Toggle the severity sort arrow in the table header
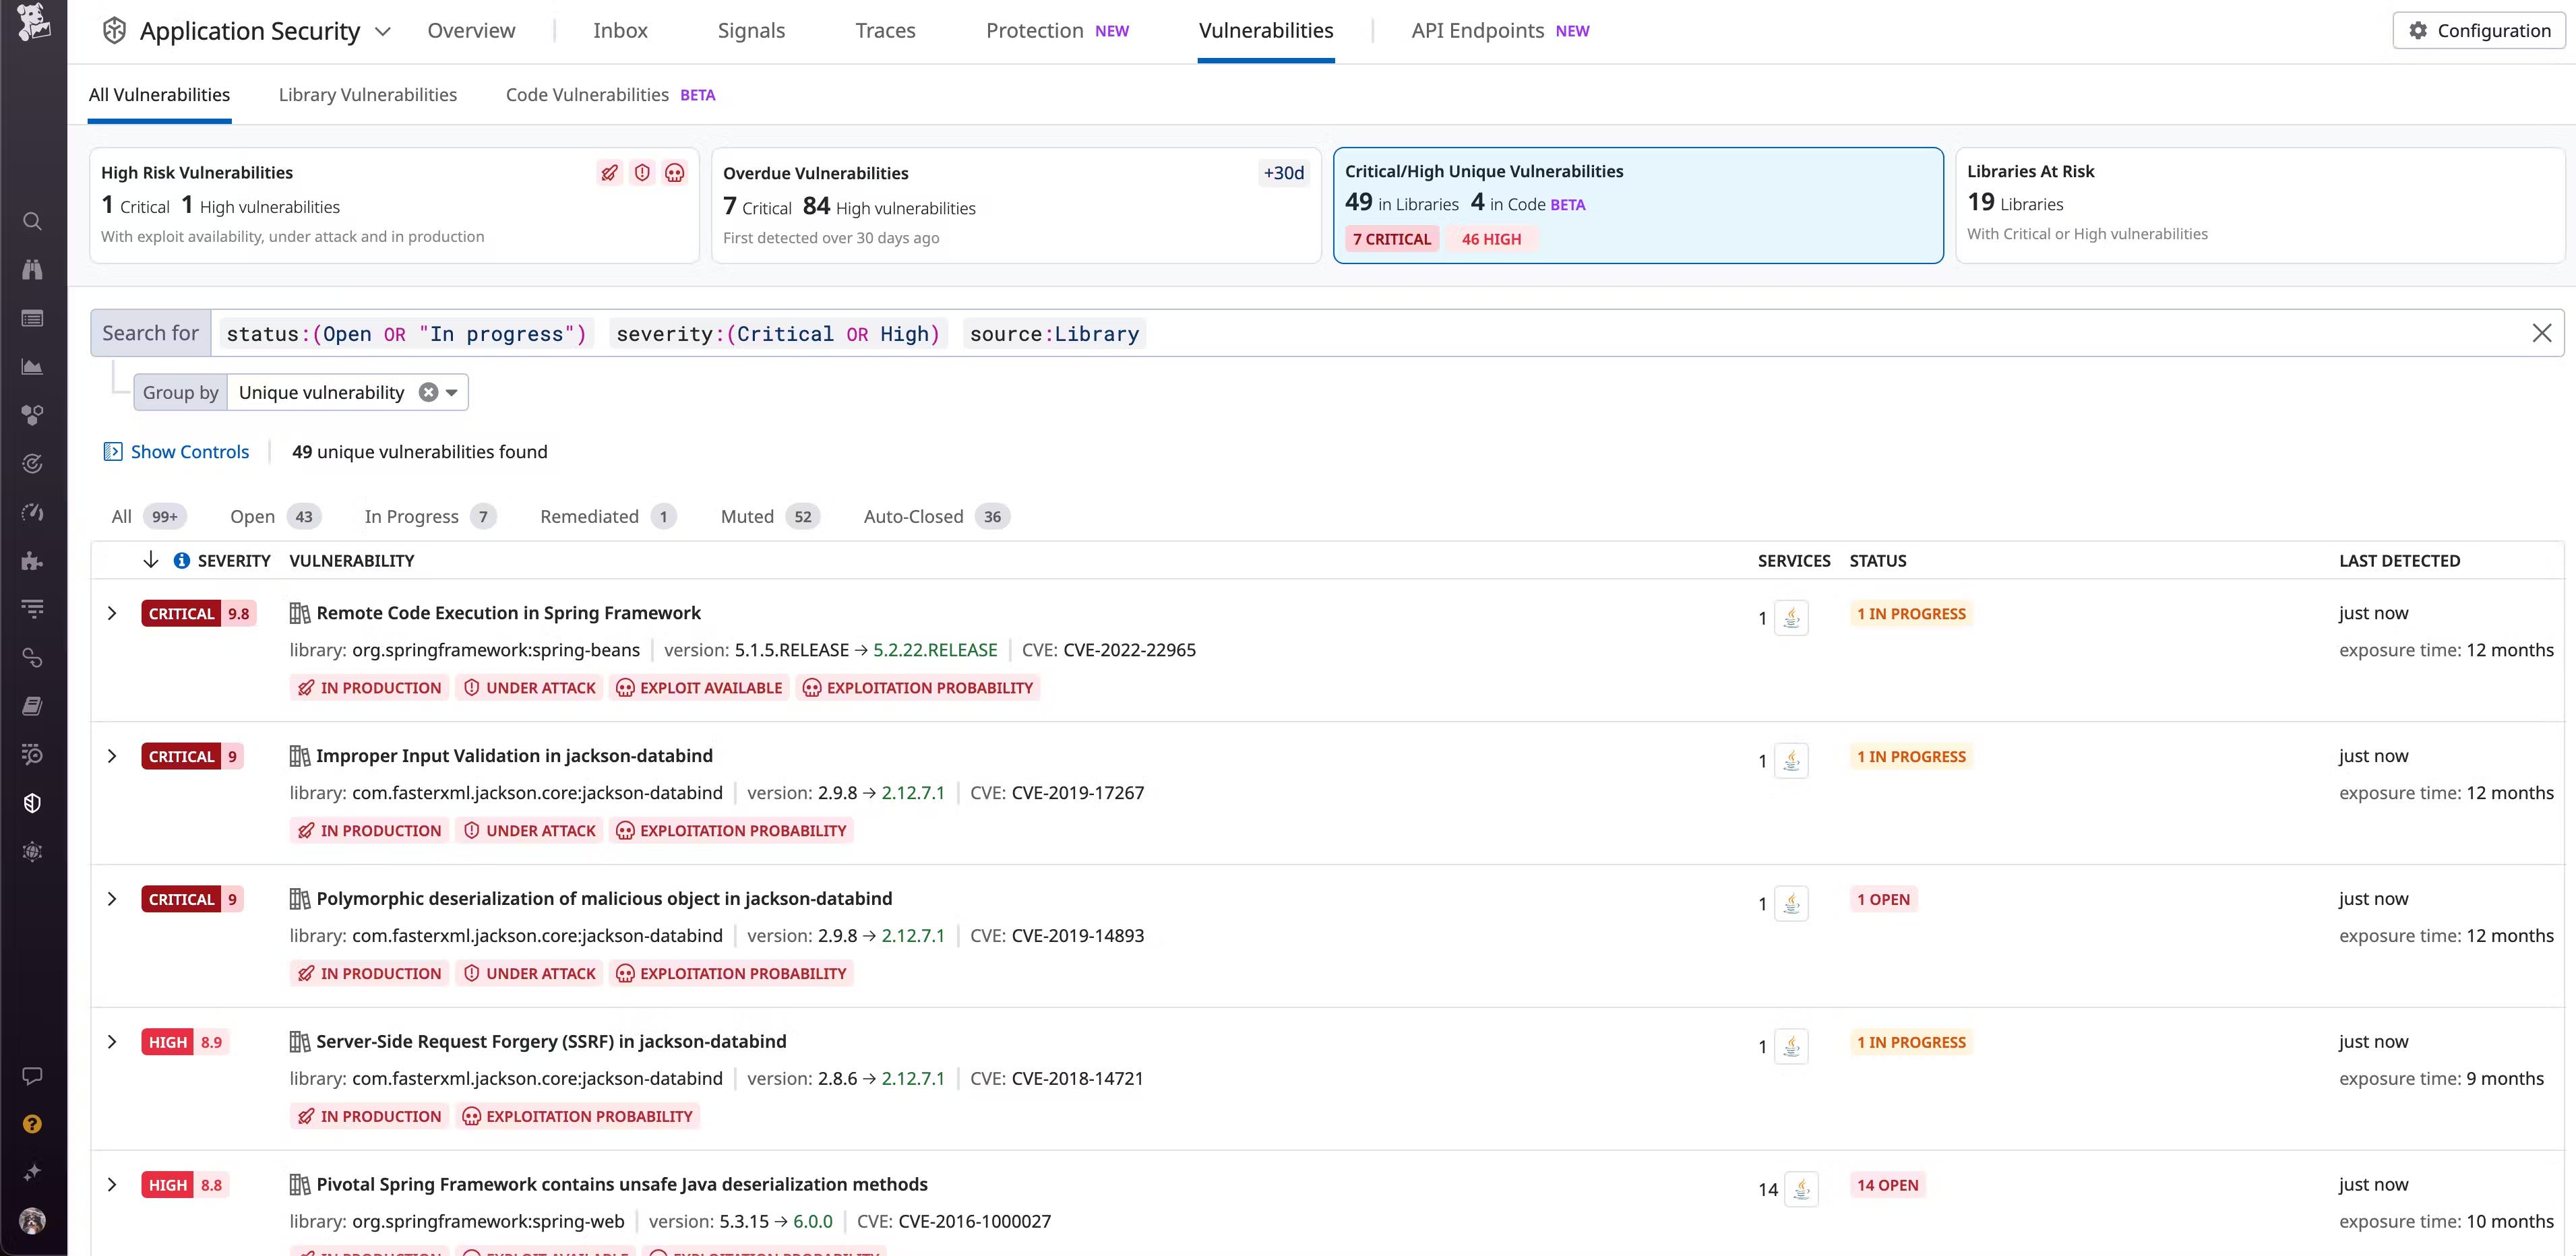Viewport: 2576px width, 1256px height. [x=150, y=560]
